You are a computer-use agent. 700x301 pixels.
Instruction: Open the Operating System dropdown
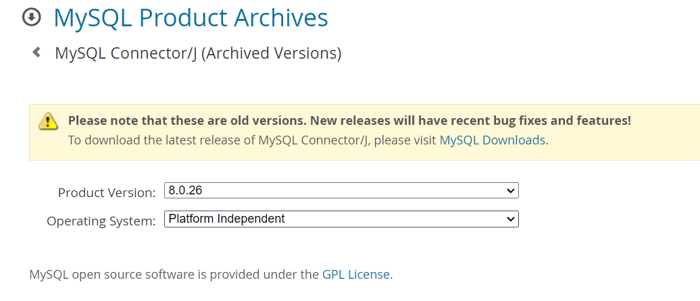[341, 219]
